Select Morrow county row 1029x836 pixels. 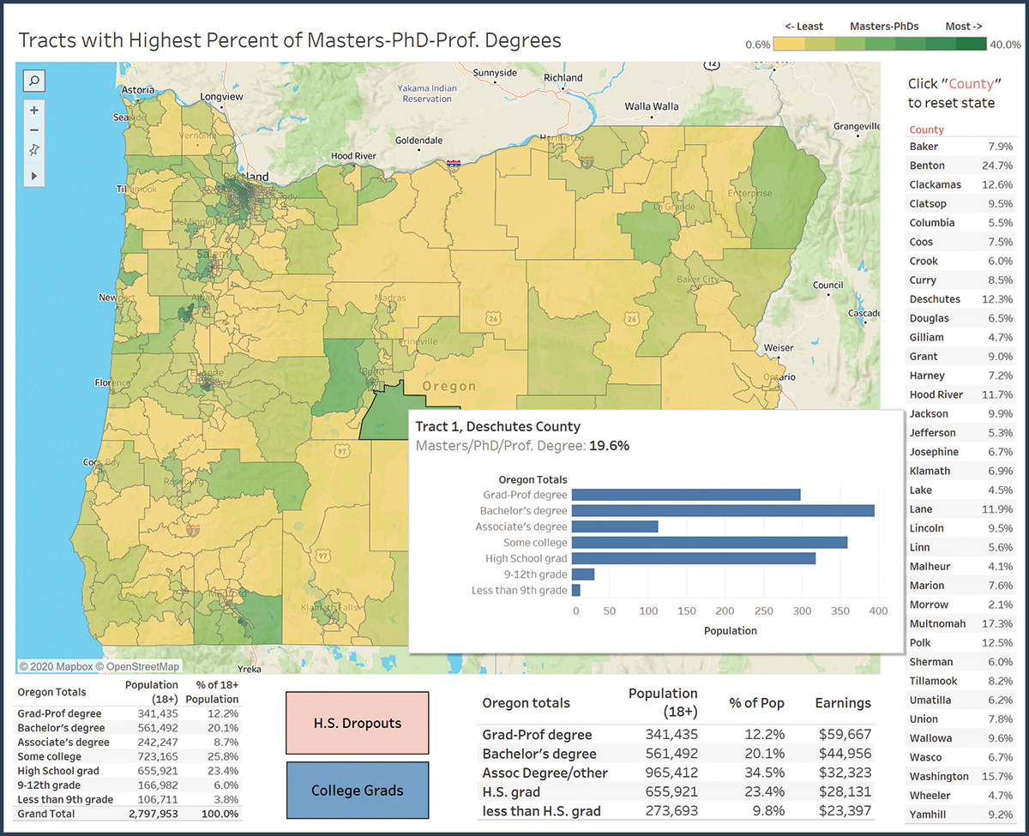[961, 604]
